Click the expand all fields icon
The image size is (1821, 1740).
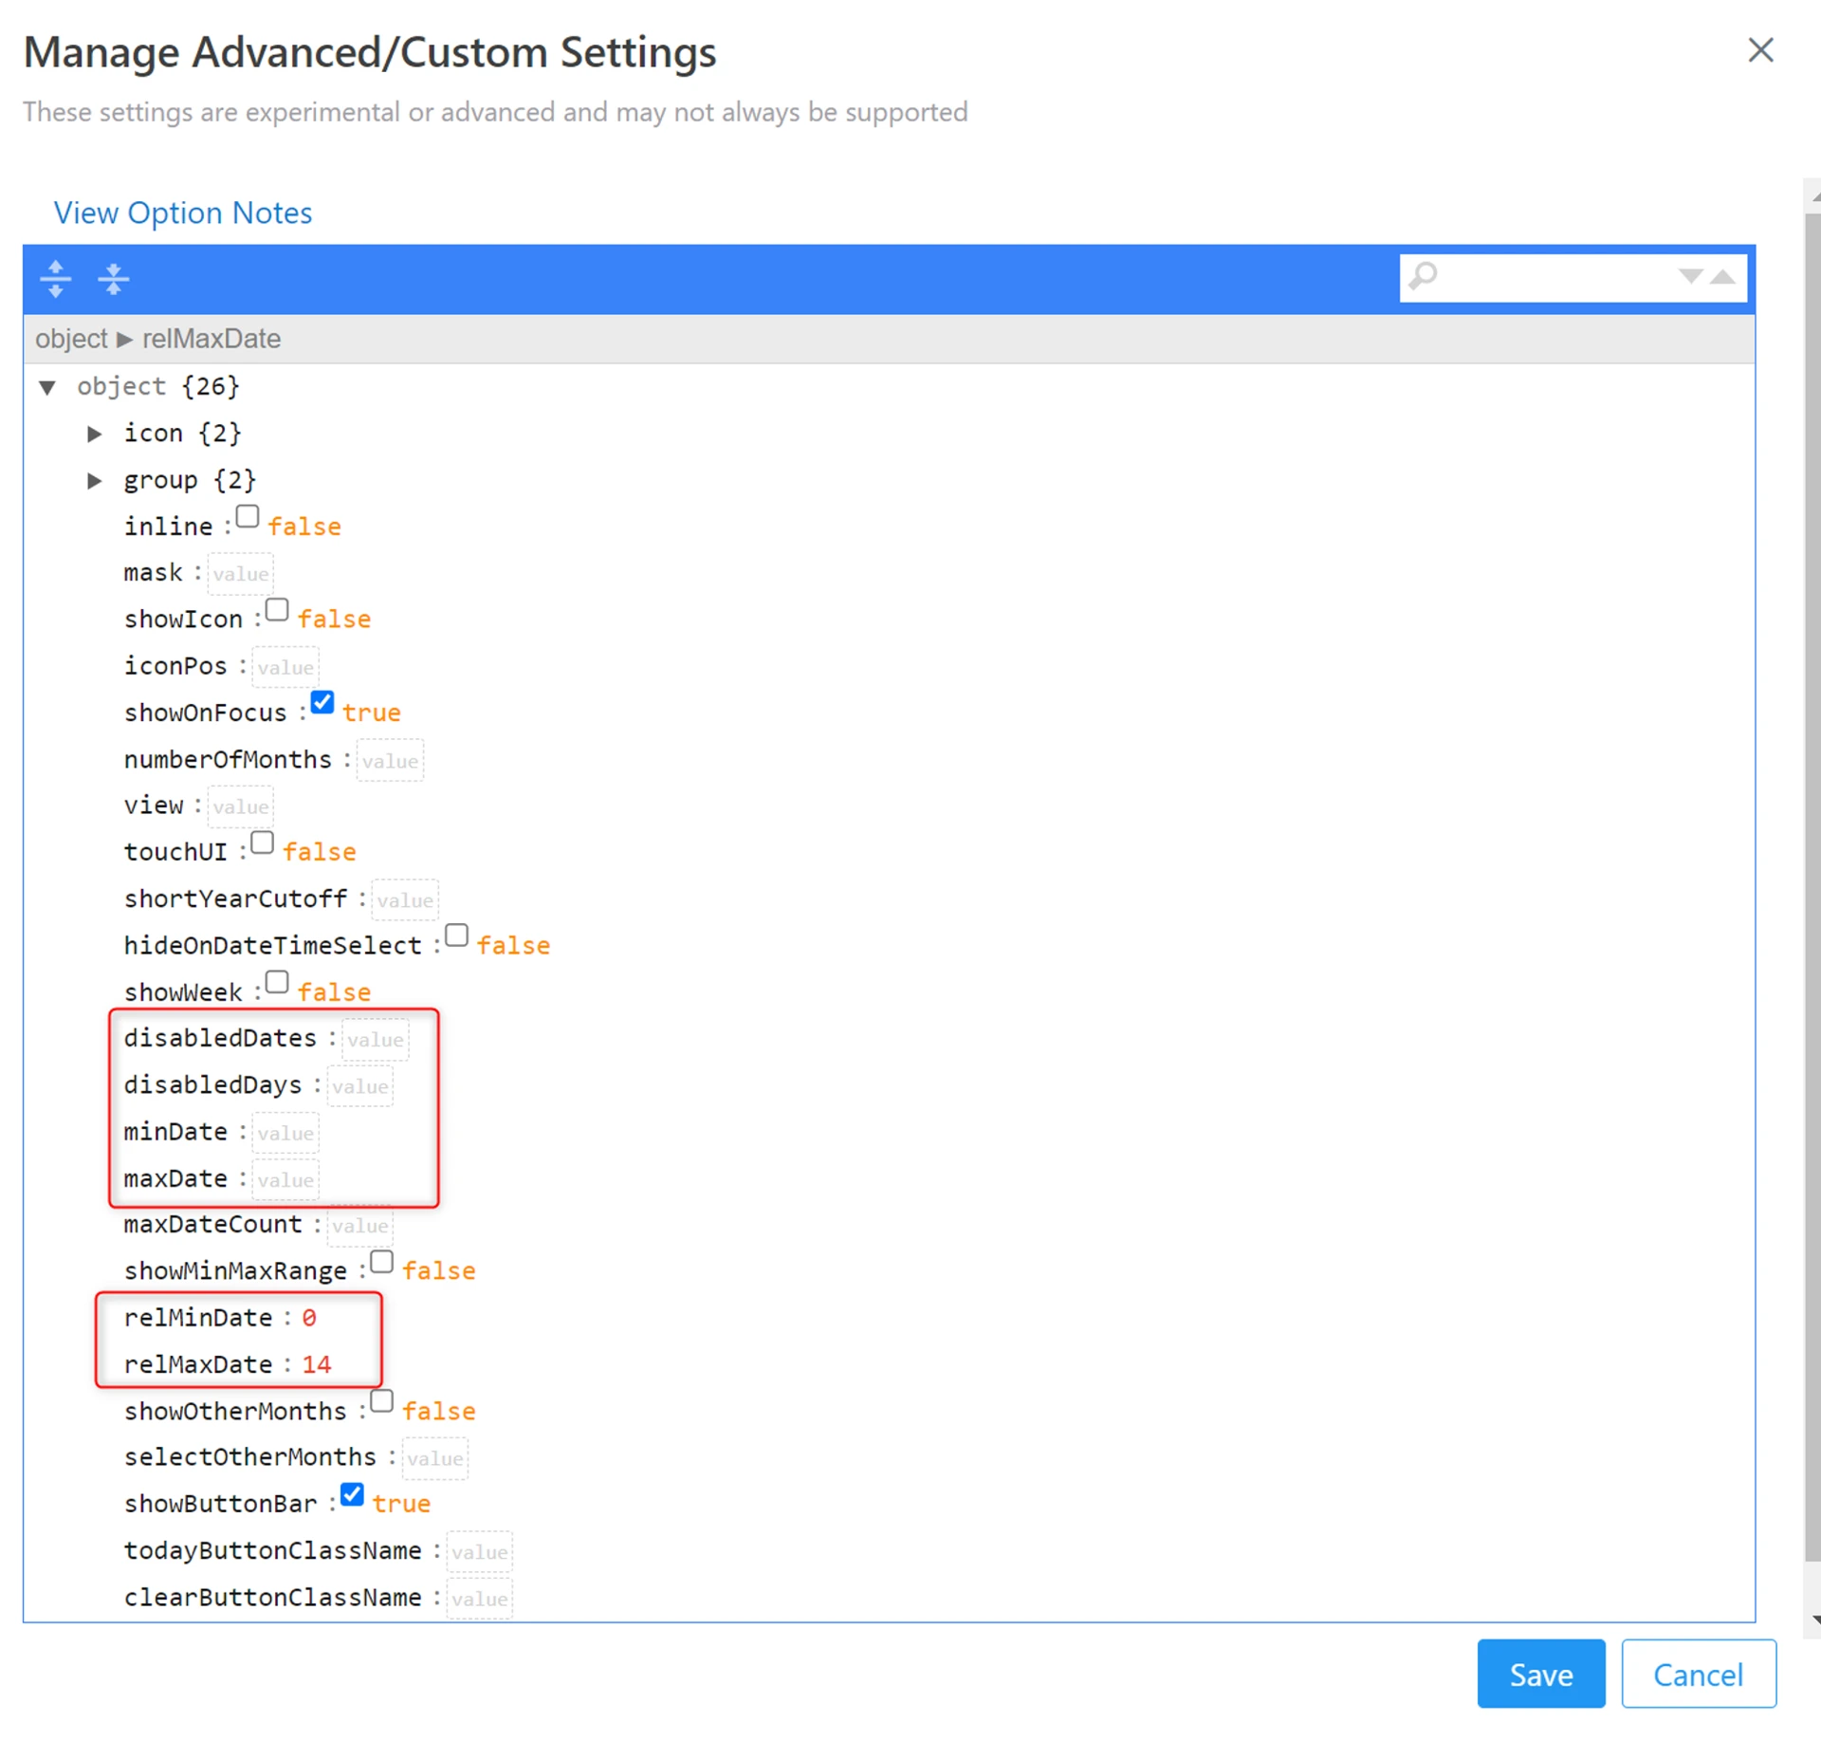[x=56, y=279]
